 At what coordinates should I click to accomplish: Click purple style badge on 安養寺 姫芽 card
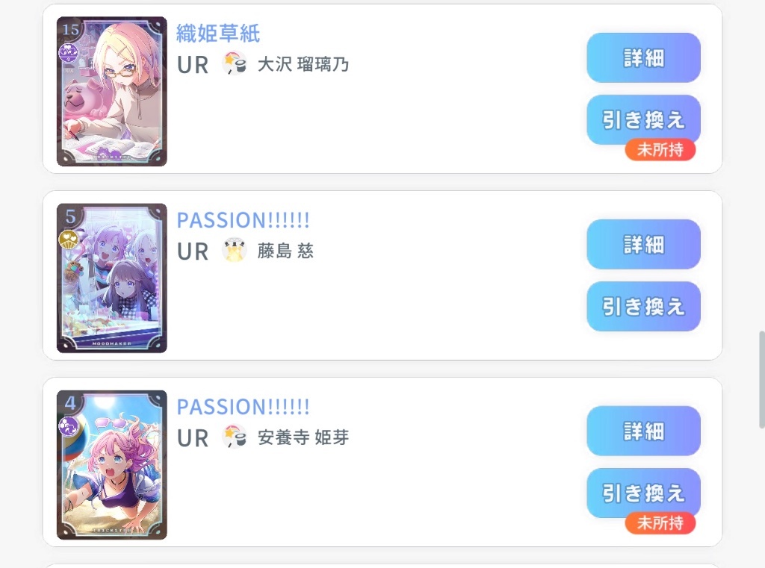click(68, 425)
